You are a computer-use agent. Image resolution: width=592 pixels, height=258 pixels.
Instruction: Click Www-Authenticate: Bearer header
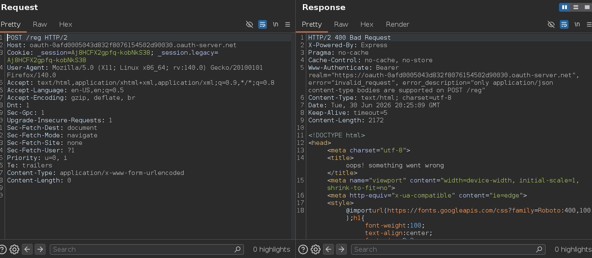[354, 68]
